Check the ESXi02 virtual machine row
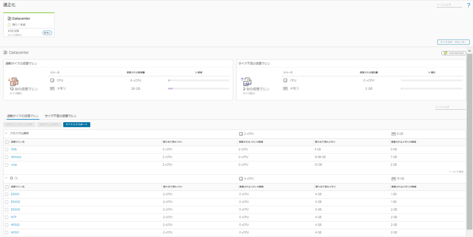The width and height of the screenshot is (473, 237). coord(7,202)
